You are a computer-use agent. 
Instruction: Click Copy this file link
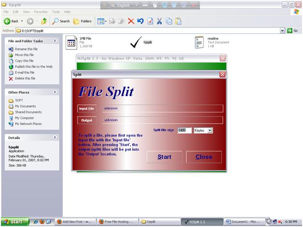24,61
